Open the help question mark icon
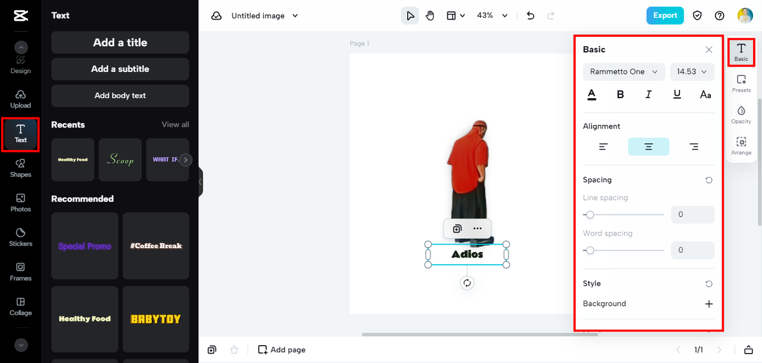This screenshot has width=762, height=363. (x=719, y=16)
